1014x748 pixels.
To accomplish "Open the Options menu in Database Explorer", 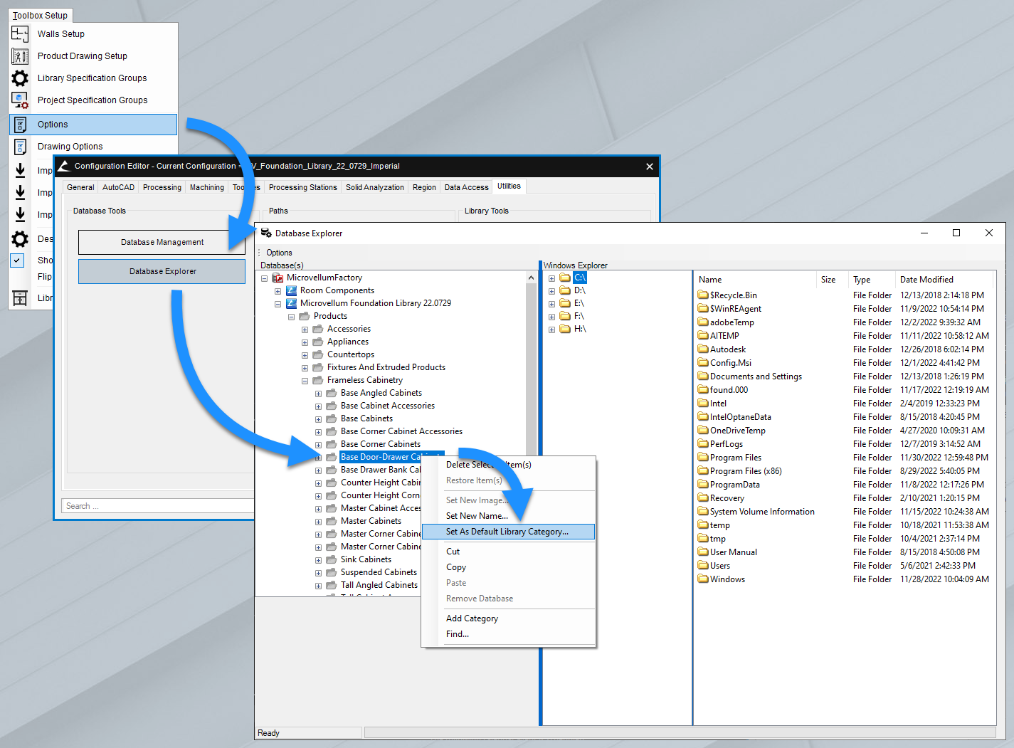I will tap(279, 253).
